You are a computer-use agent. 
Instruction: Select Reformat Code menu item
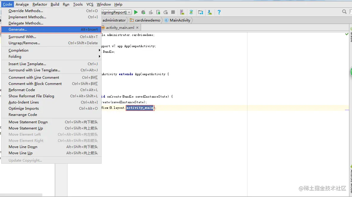tap(51, 90)
